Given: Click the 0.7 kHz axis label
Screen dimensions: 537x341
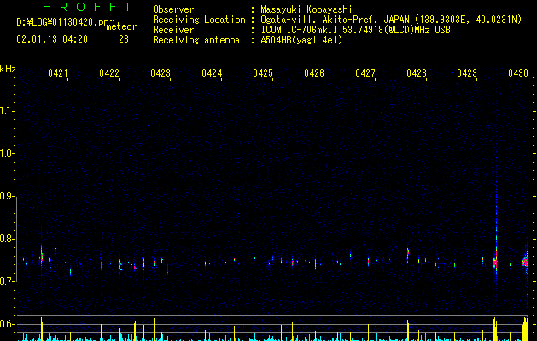Looking at the screenshot, I should (7, 281).
